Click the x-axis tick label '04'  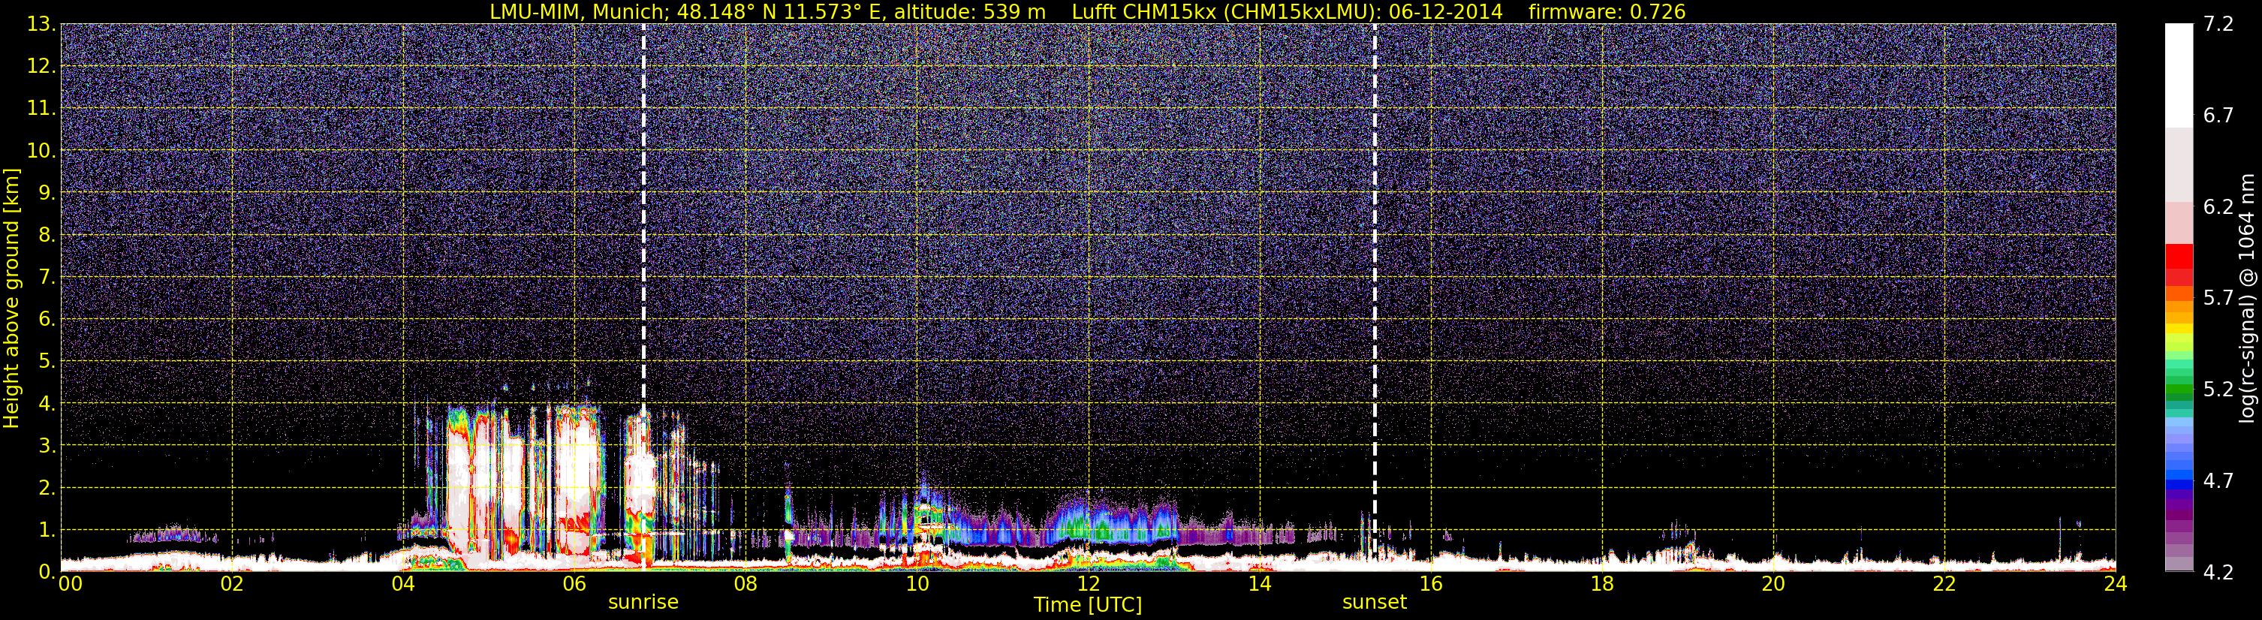tap(403, 584)
